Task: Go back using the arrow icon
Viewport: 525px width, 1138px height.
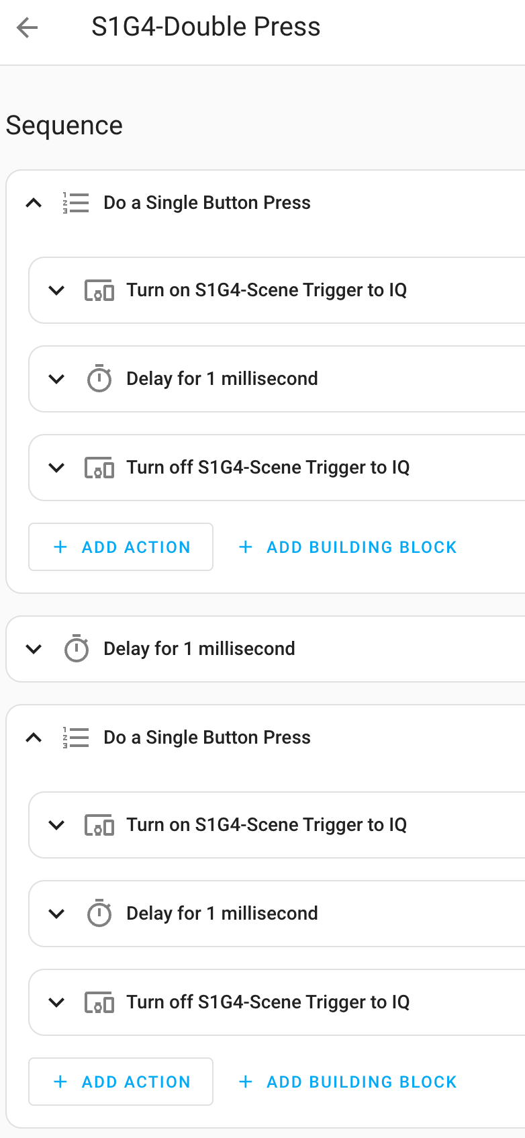Action: [28, 28]
